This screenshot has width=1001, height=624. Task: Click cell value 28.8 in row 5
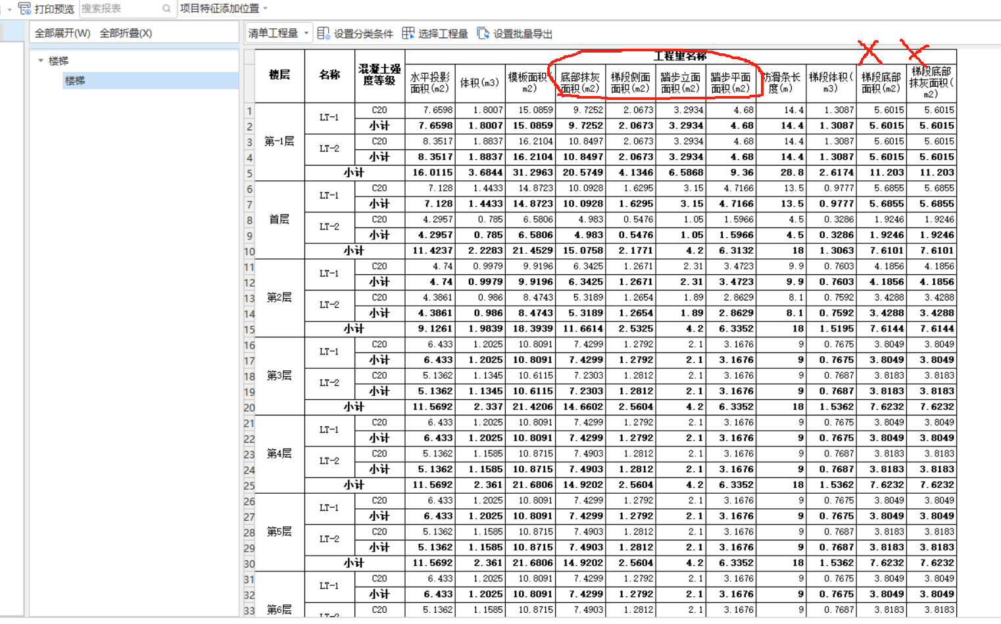tap(781, 172)
